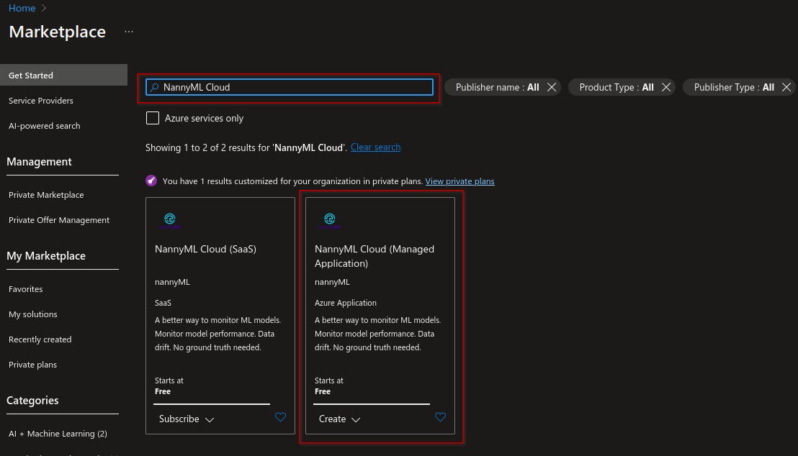This screenshot has height=456, width=798.
Task: Remove the Product Type filter
Action: coord(666,87)
